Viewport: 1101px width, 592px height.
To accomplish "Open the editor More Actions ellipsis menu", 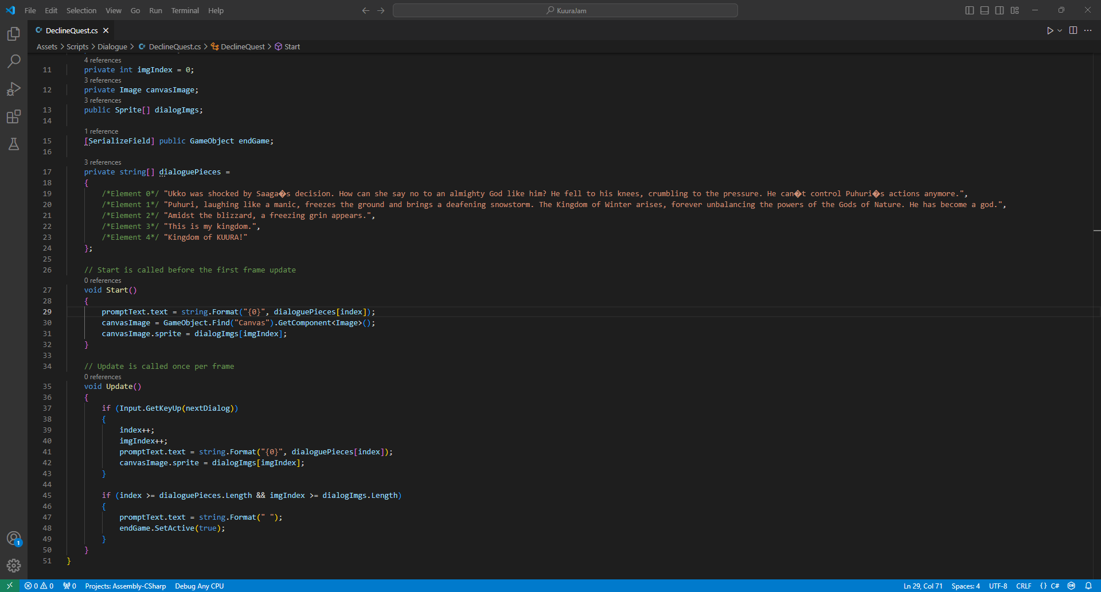I will click(x=1088, y=30).
